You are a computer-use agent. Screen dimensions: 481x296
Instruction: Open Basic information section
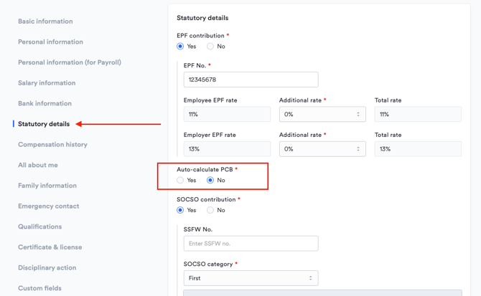point(45,22)
